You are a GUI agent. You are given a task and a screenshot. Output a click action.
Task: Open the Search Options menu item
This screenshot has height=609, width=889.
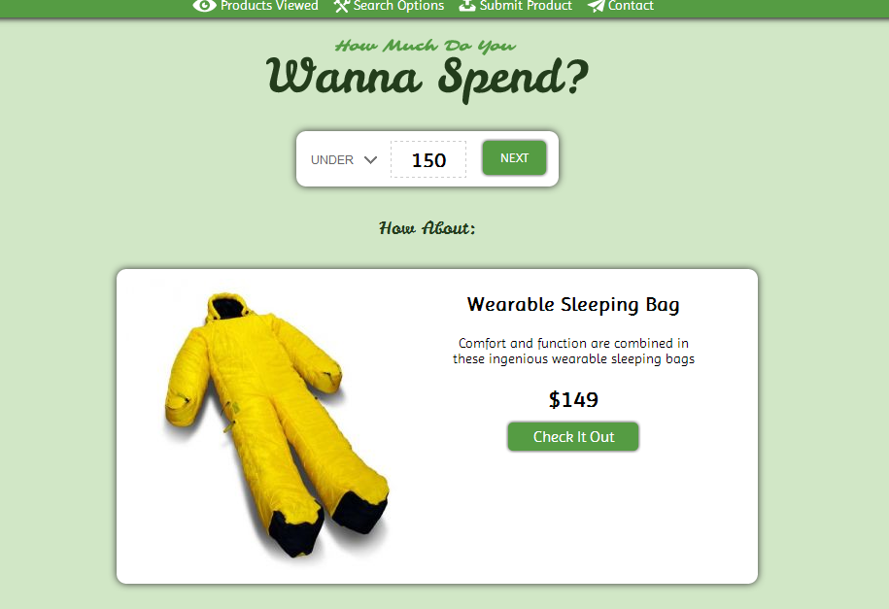[389, 6]
